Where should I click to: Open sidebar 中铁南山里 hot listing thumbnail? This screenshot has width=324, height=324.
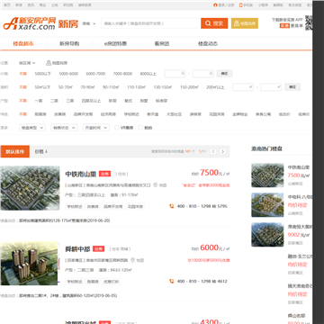coord(267,175)
